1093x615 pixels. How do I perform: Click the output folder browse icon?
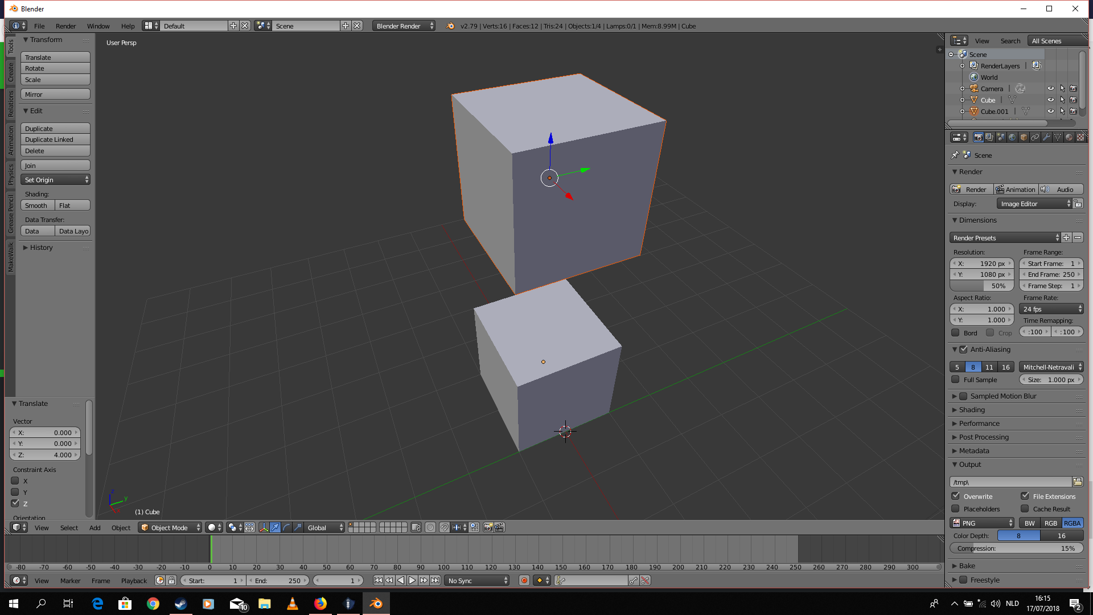1078,482
